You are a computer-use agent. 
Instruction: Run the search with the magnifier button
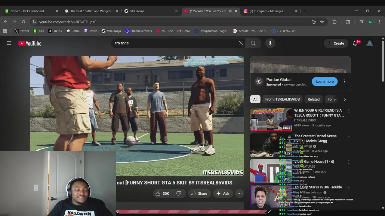[x=253, y=43]
